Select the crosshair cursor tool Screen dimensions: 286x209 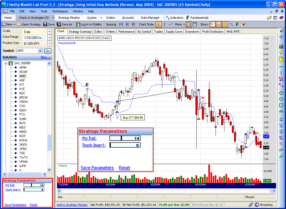coord(281,37)
